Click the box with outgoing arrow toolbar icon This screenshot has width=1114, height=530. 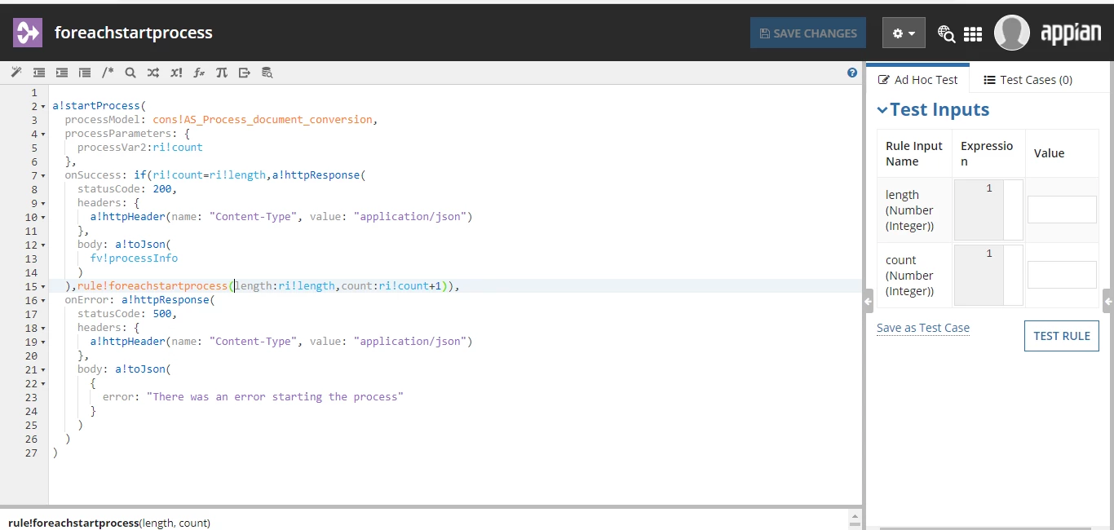tap(244, 73)
